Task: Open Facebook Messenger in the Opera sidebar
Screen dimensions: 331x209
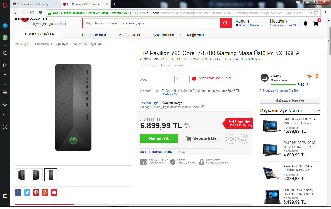Action: coord(5,26)
